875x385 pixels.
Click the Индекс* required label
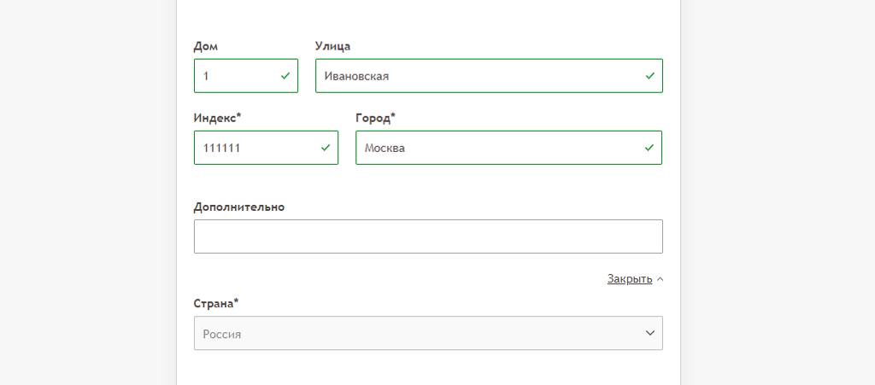pos(218,118)
